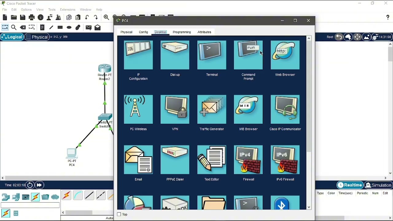Switch to Attributes tab in PC4
This screenshot has height=221, width=393.
click(204, 32)
